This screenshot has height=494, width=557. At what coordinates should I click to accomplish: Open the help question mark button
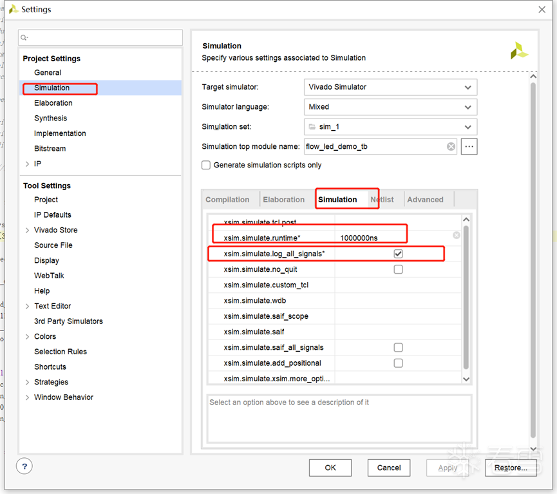[x=24, y=466]
